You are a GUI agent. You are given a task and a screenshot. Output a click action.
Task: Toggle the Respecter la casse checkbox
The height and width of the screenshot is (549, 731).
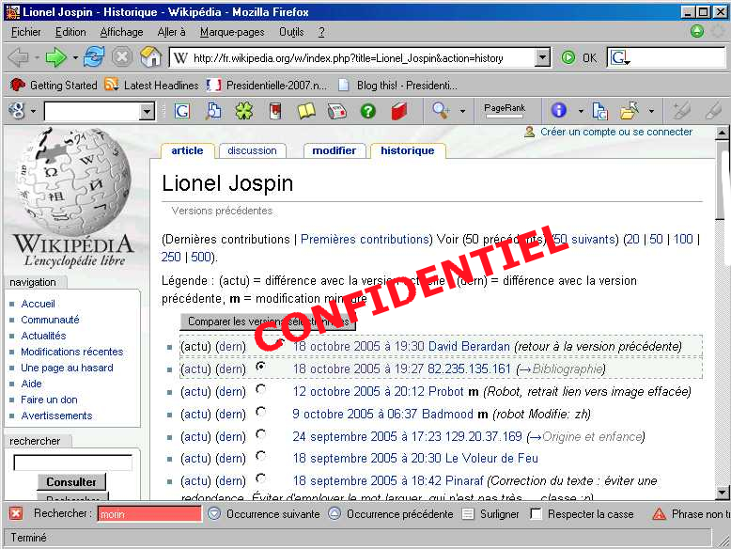pos(537,514)
